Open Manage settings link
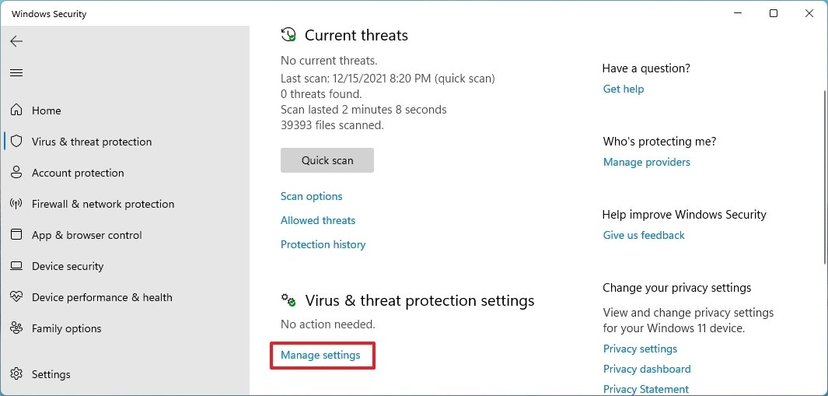This screenshot has width=828, height=396. [x=320, y=356]
